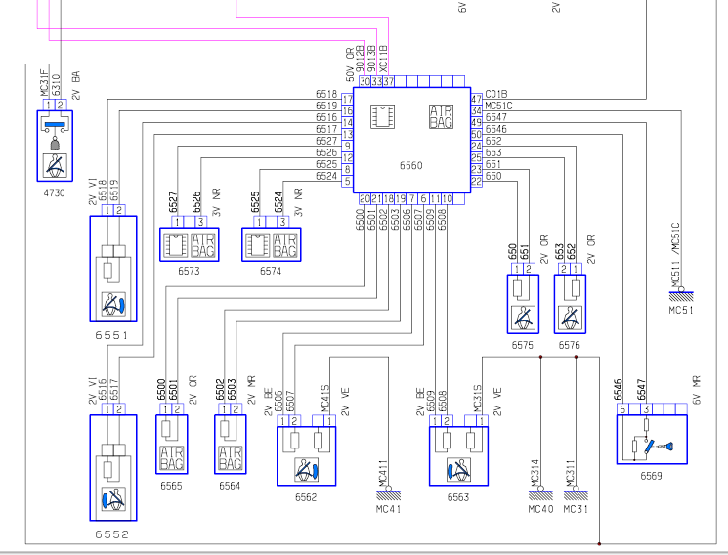Viewport: 728px width, 555px height.
Task: Click the component label 6565
Action: tap(171, 486)
